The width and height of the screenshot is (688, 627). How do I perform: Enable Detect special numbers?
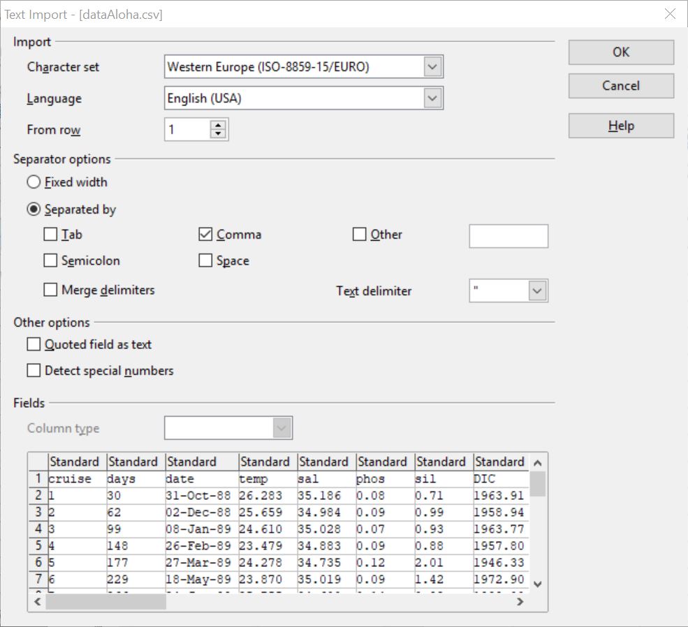pyautogui.click(x=32, y=371)
